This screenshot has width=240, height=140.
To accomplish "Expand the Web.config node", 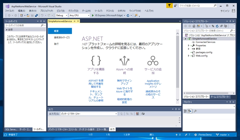I will pyautogui.click(x=189, y=56).
